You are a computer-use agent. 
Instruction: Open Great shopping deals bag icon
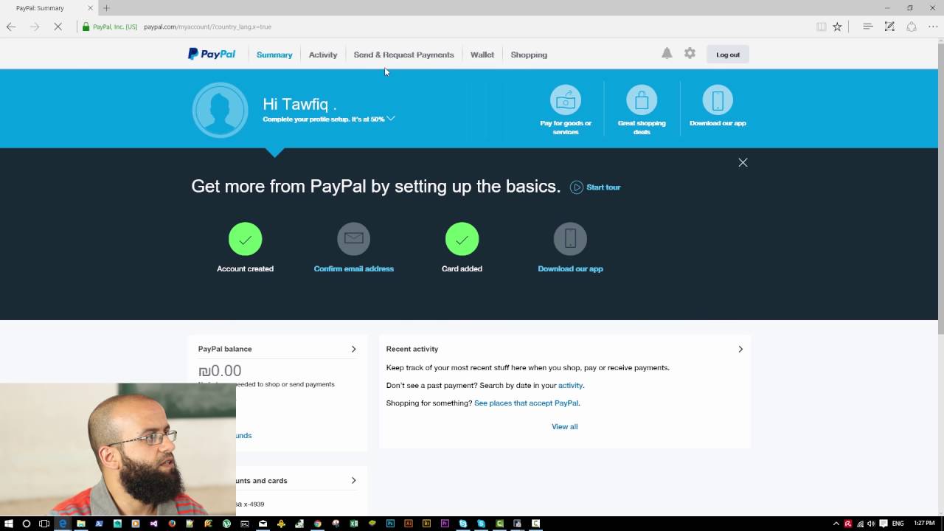point(642,100)
